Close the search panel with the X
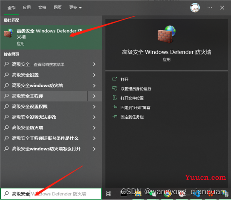The width and height of the screenshot is (231, 200). coord(222,7)
